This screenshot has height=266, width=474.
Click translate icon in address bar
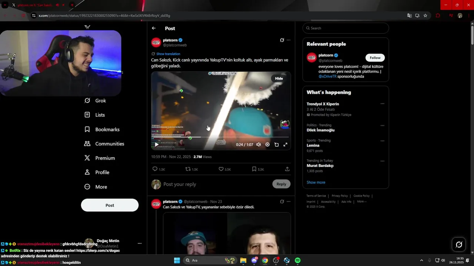(x=409, y=16)
